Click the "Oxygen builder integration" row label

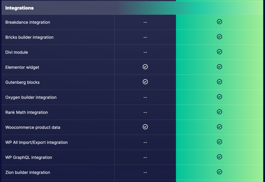(31, 97)
